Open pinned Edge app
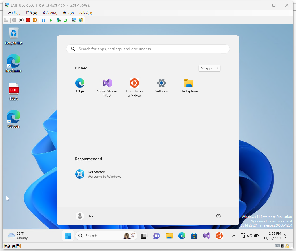Viewport: 296px width, 251px height. pos(80,86)
